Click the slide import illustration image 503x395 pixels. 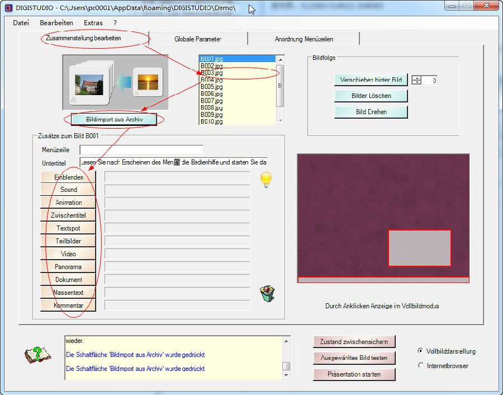click(116, 82)
